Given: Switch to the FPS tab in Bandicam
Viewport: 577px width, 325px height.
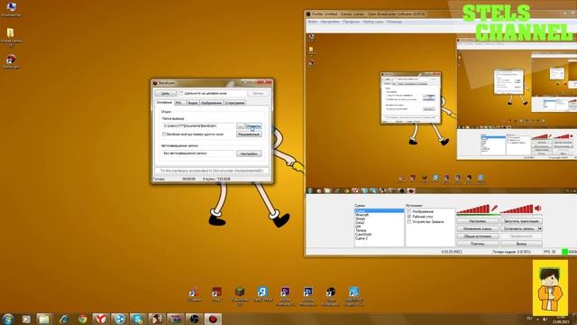Looking at the screenshot, I should [x=179, y=103].
